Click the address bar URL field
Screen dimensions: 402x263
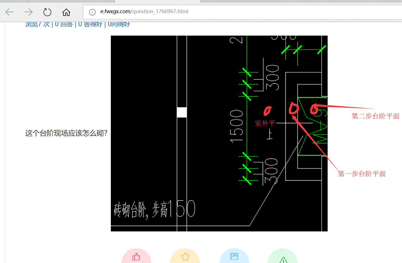(x=243, y=12)
